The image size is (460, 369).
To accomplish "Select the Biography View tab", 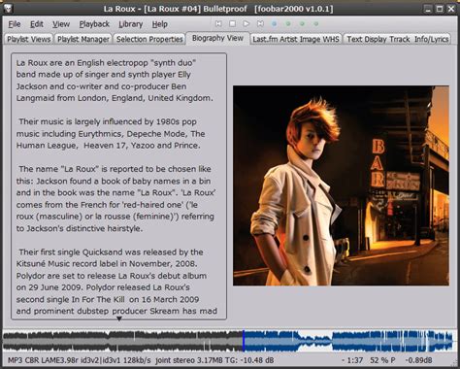I will 217,38.
